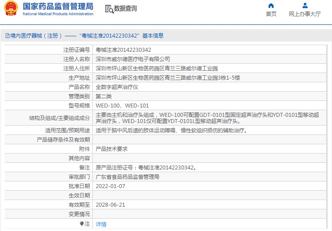This screenshot has width=332, height=231.
Task: Click the document icon before 境内医疗器械
Action: pos(8,35)
